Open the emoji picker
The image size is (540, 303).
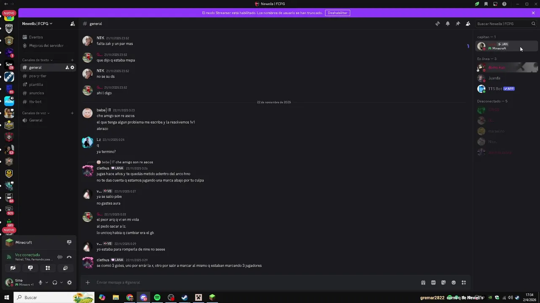[454, 282]
